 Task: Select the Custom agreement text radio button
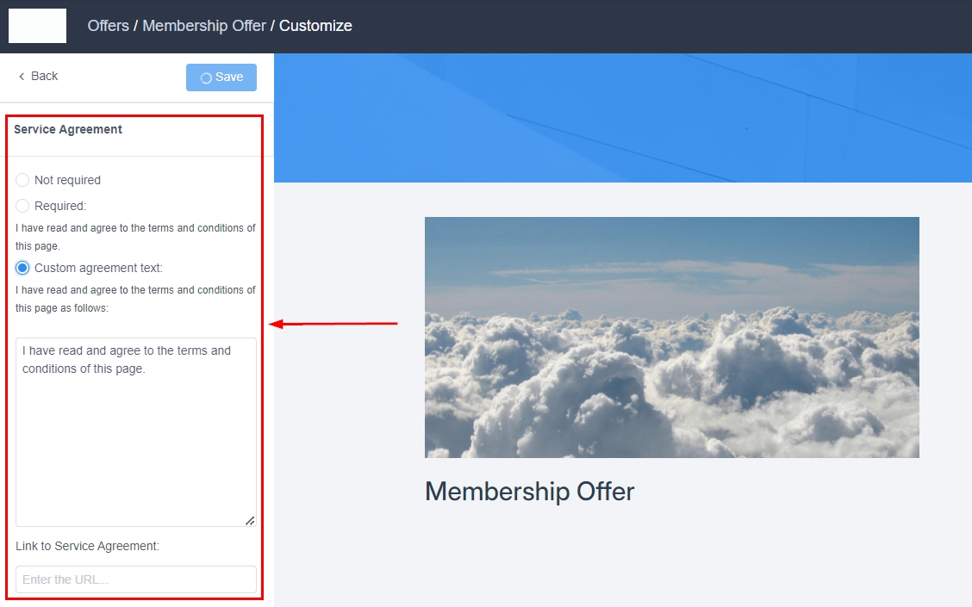tap(22, 268)
